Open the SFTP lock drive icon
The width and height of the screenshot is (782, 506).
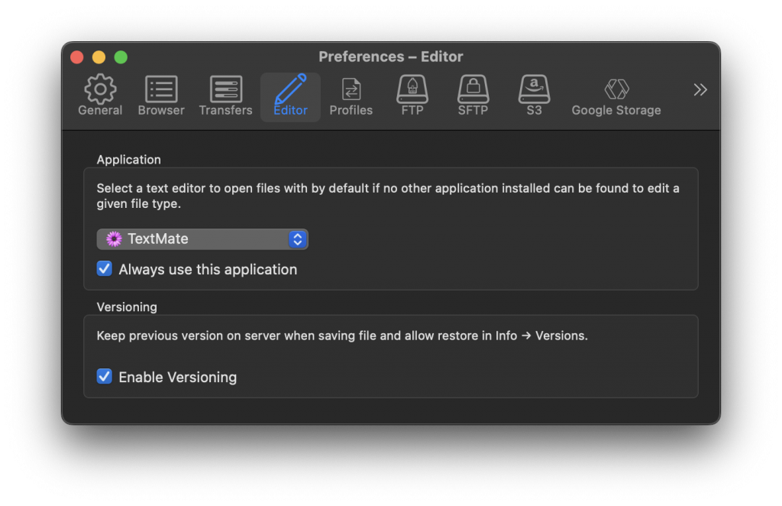point(473,89)
